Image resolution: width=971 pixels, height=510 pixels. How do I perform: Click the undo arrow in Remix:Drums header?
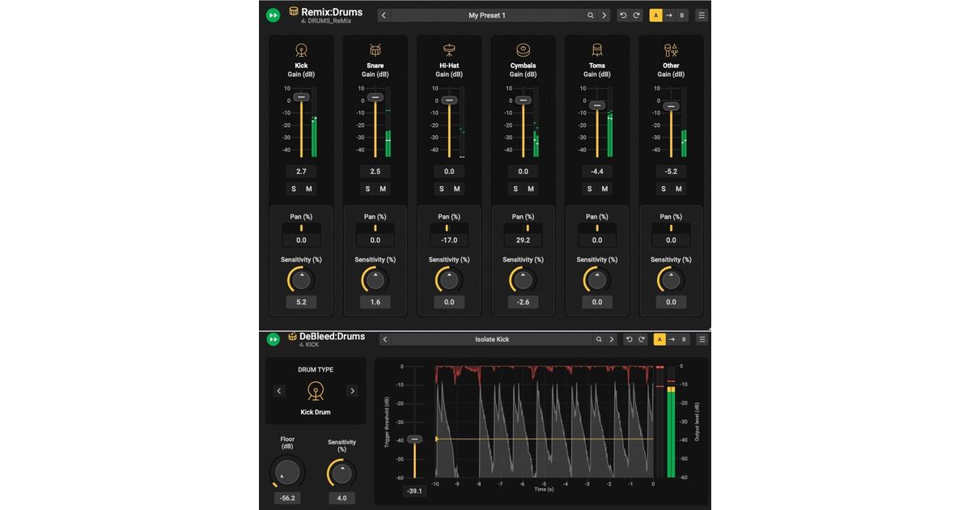(x=623, y=15)
